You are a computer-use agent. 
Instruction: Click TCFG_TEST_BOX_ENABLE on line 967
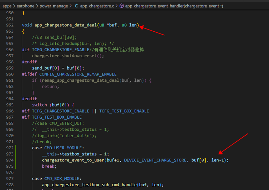point(57,117)
